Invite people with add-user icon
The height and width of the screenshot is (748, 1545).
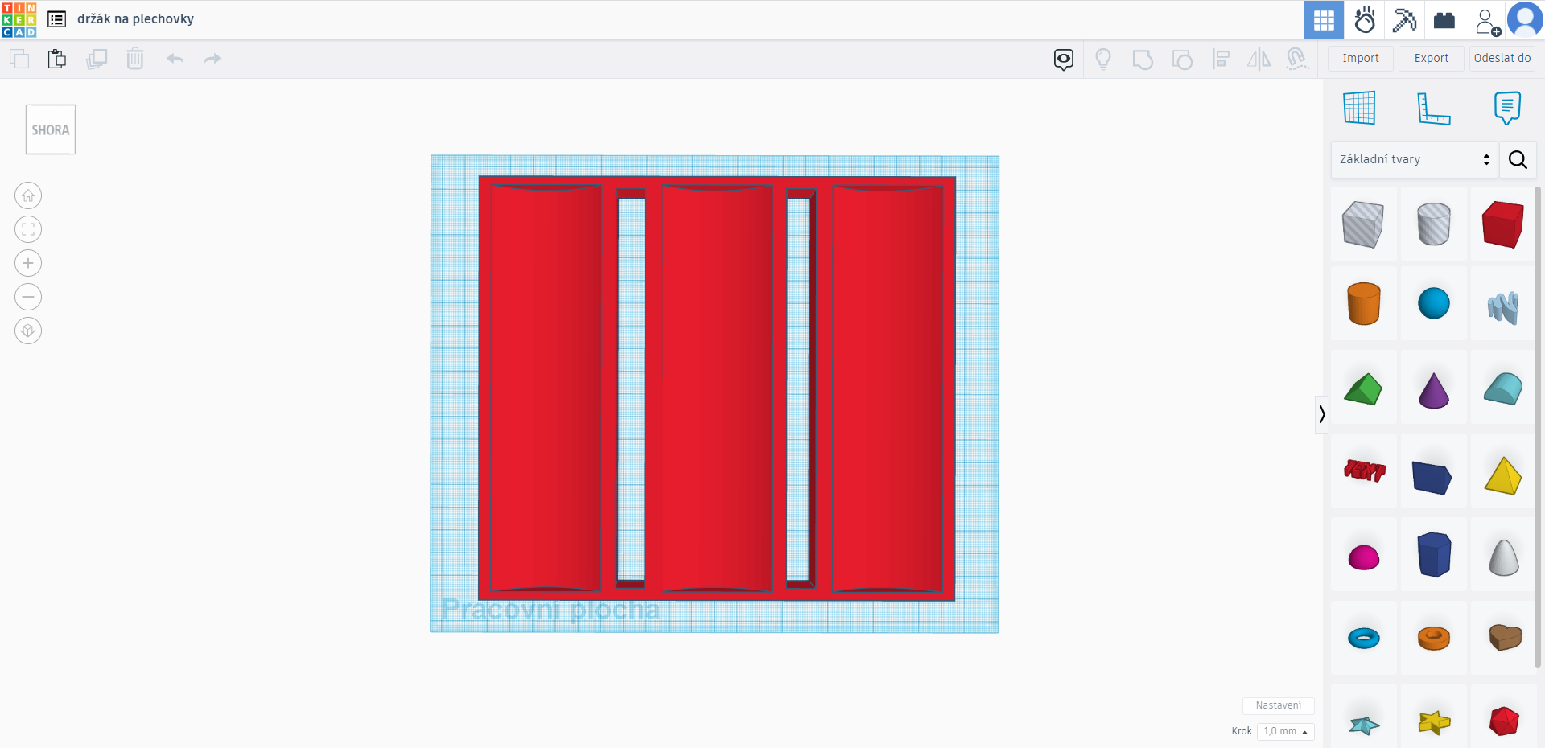(1487, 21)
